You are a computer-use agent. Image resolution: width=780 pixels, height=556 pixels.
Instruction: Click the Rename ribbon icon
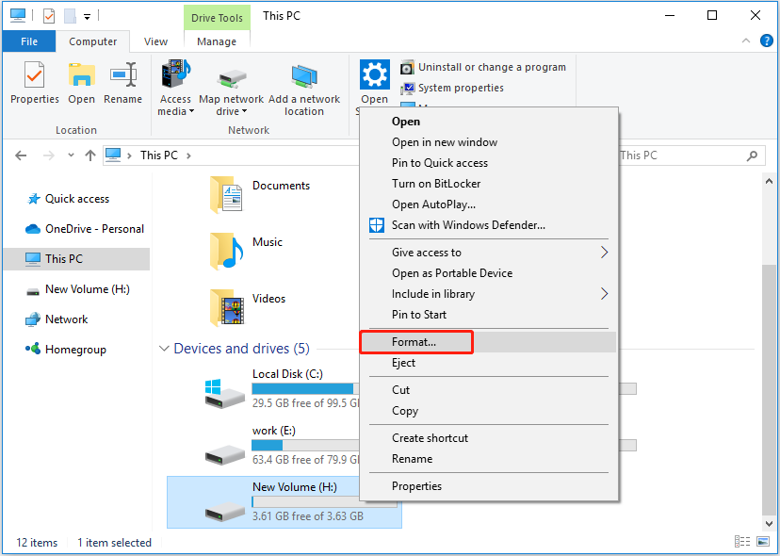123,83
